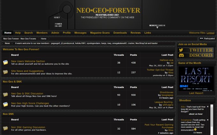Click the Last Resort game thumbnail
The image size is (217, 135).
[x=196, y=79]
